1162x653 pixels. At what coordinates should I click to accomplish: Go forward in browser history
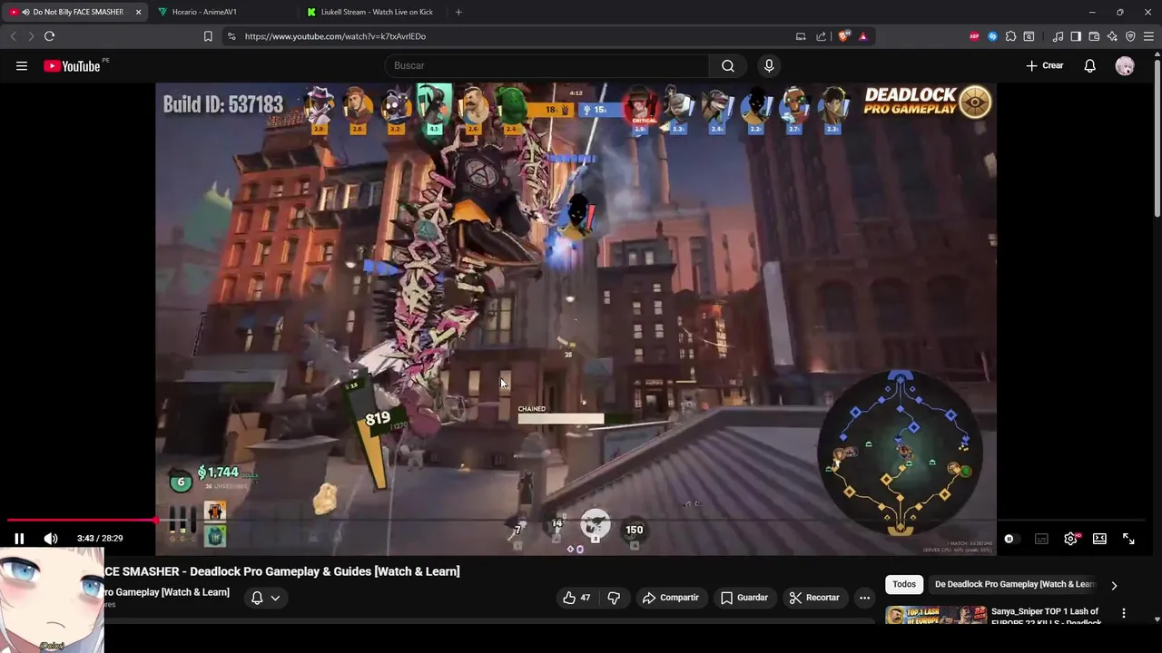(x=31, y=36)
